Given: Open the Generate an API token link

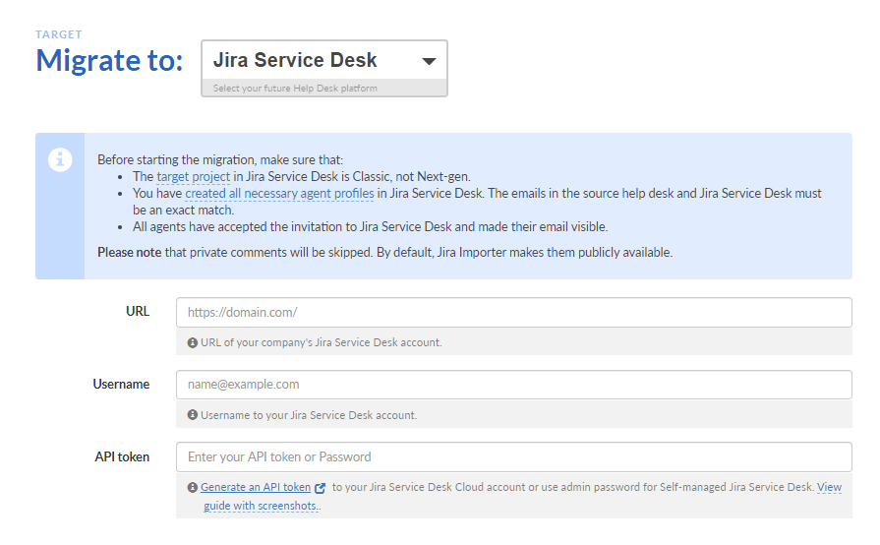Looking at the screenshot, I should (x=256, y=487).
